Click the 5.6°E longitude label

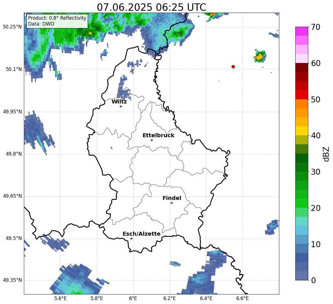pyautogui.click(x=60, y=298)
